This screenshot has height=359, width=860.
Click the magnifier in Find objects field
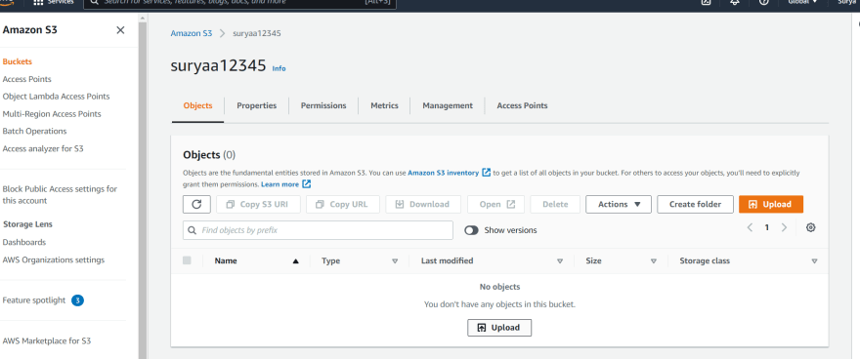[x=192, y=230]
